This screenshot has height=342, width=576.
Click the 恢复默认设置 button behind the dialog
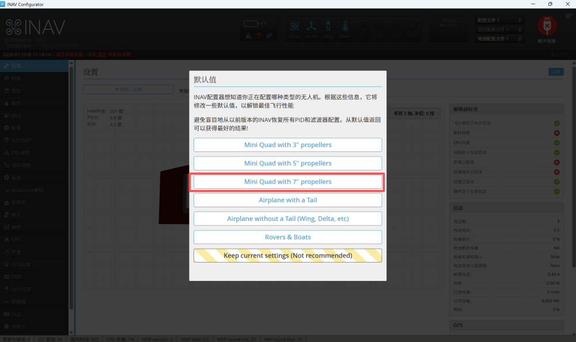tap(128, 90)
